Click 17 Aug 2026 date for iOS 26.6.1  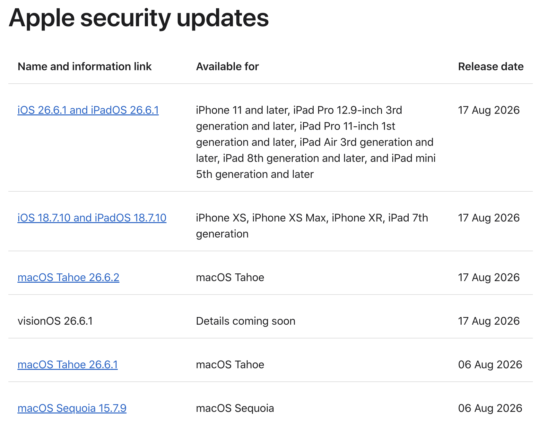coord(489,110)
